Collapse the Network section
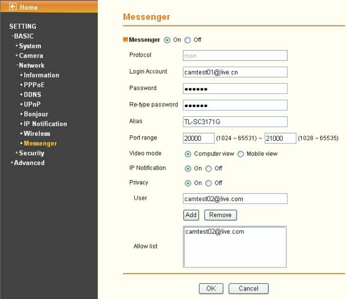This screenshot has height=299, width=347. pos(30,65)
